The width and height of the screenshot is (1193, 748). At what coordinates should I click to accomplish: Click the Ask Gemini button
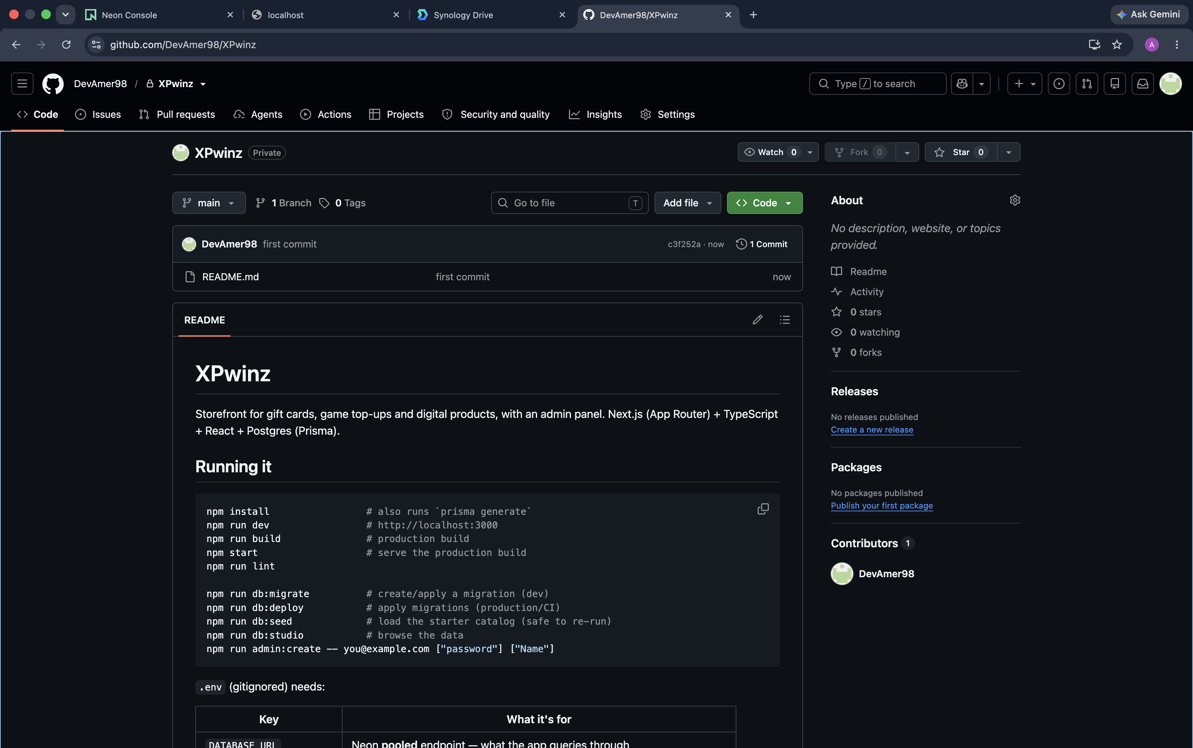[1149, 14]
